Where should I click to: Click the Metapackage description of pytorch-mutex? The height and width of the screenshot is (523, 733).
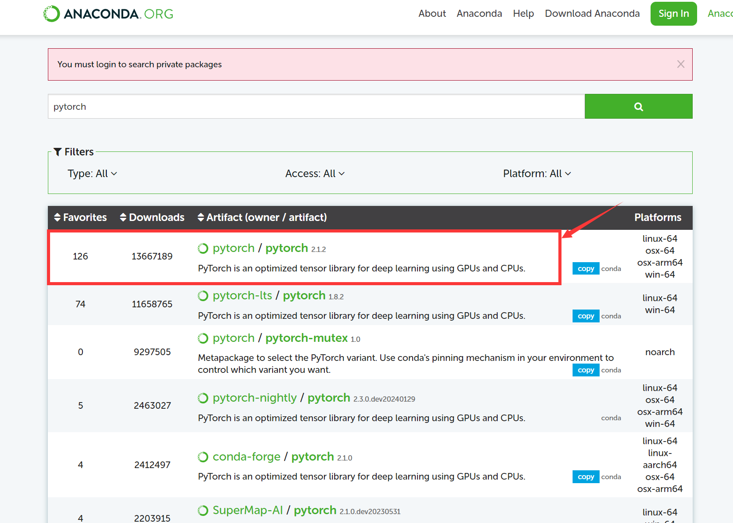(x=406, y=364)
